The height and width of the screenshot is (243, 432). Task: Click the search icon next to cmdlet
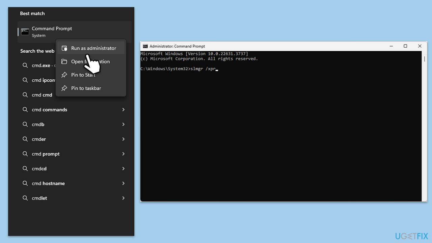pos(25,198)
